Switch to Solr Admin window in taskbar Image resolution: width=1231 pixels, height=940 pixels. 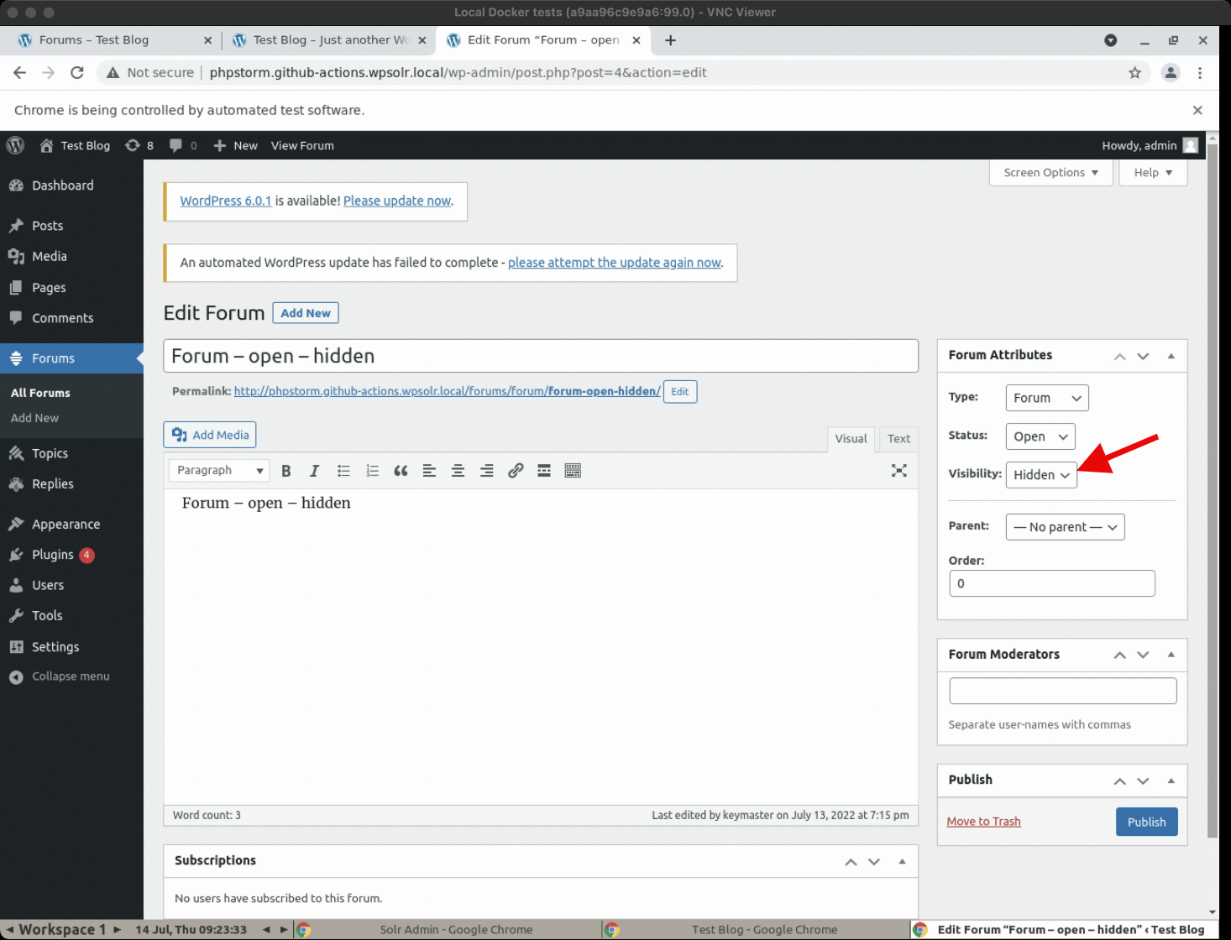[448, 930]
